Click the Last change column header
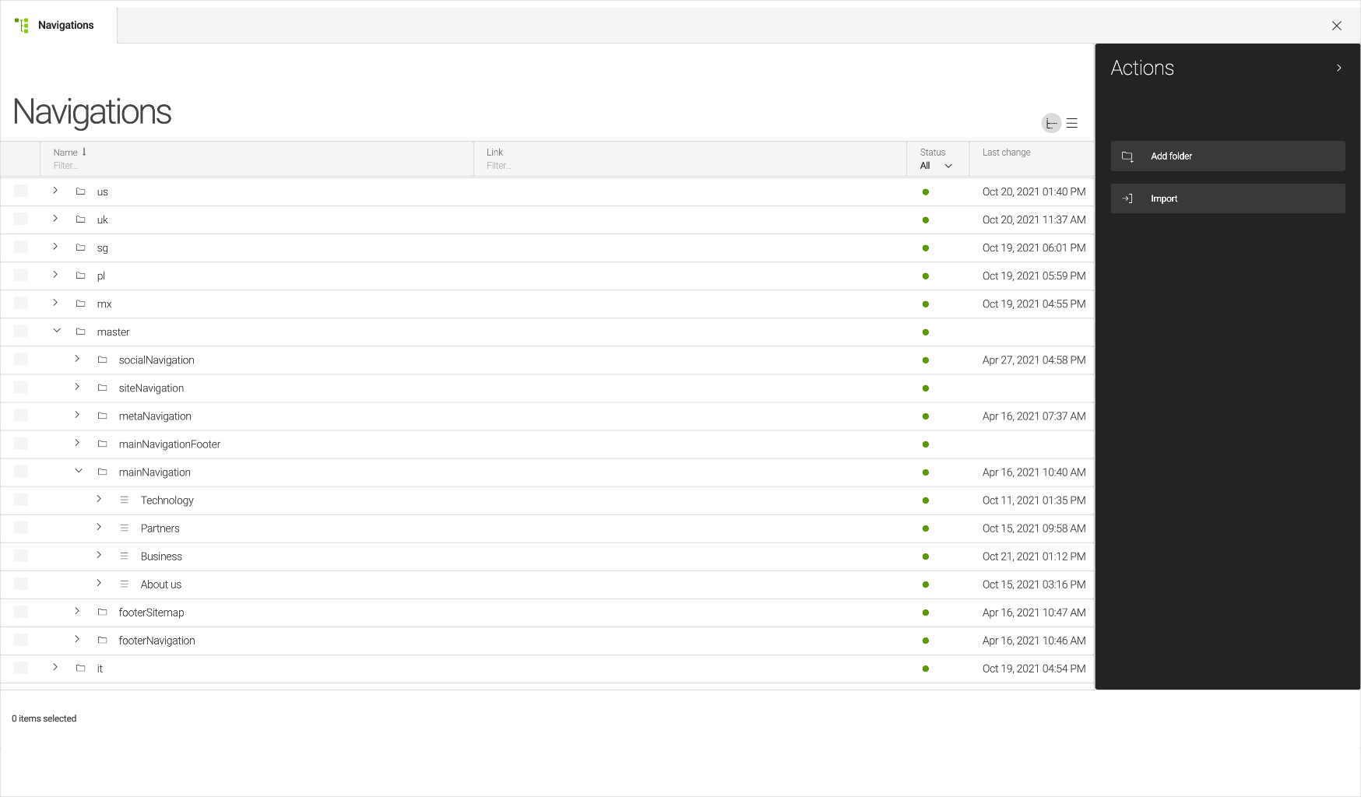This screenshot has height=797, width=1361. tap(1006, 153)
